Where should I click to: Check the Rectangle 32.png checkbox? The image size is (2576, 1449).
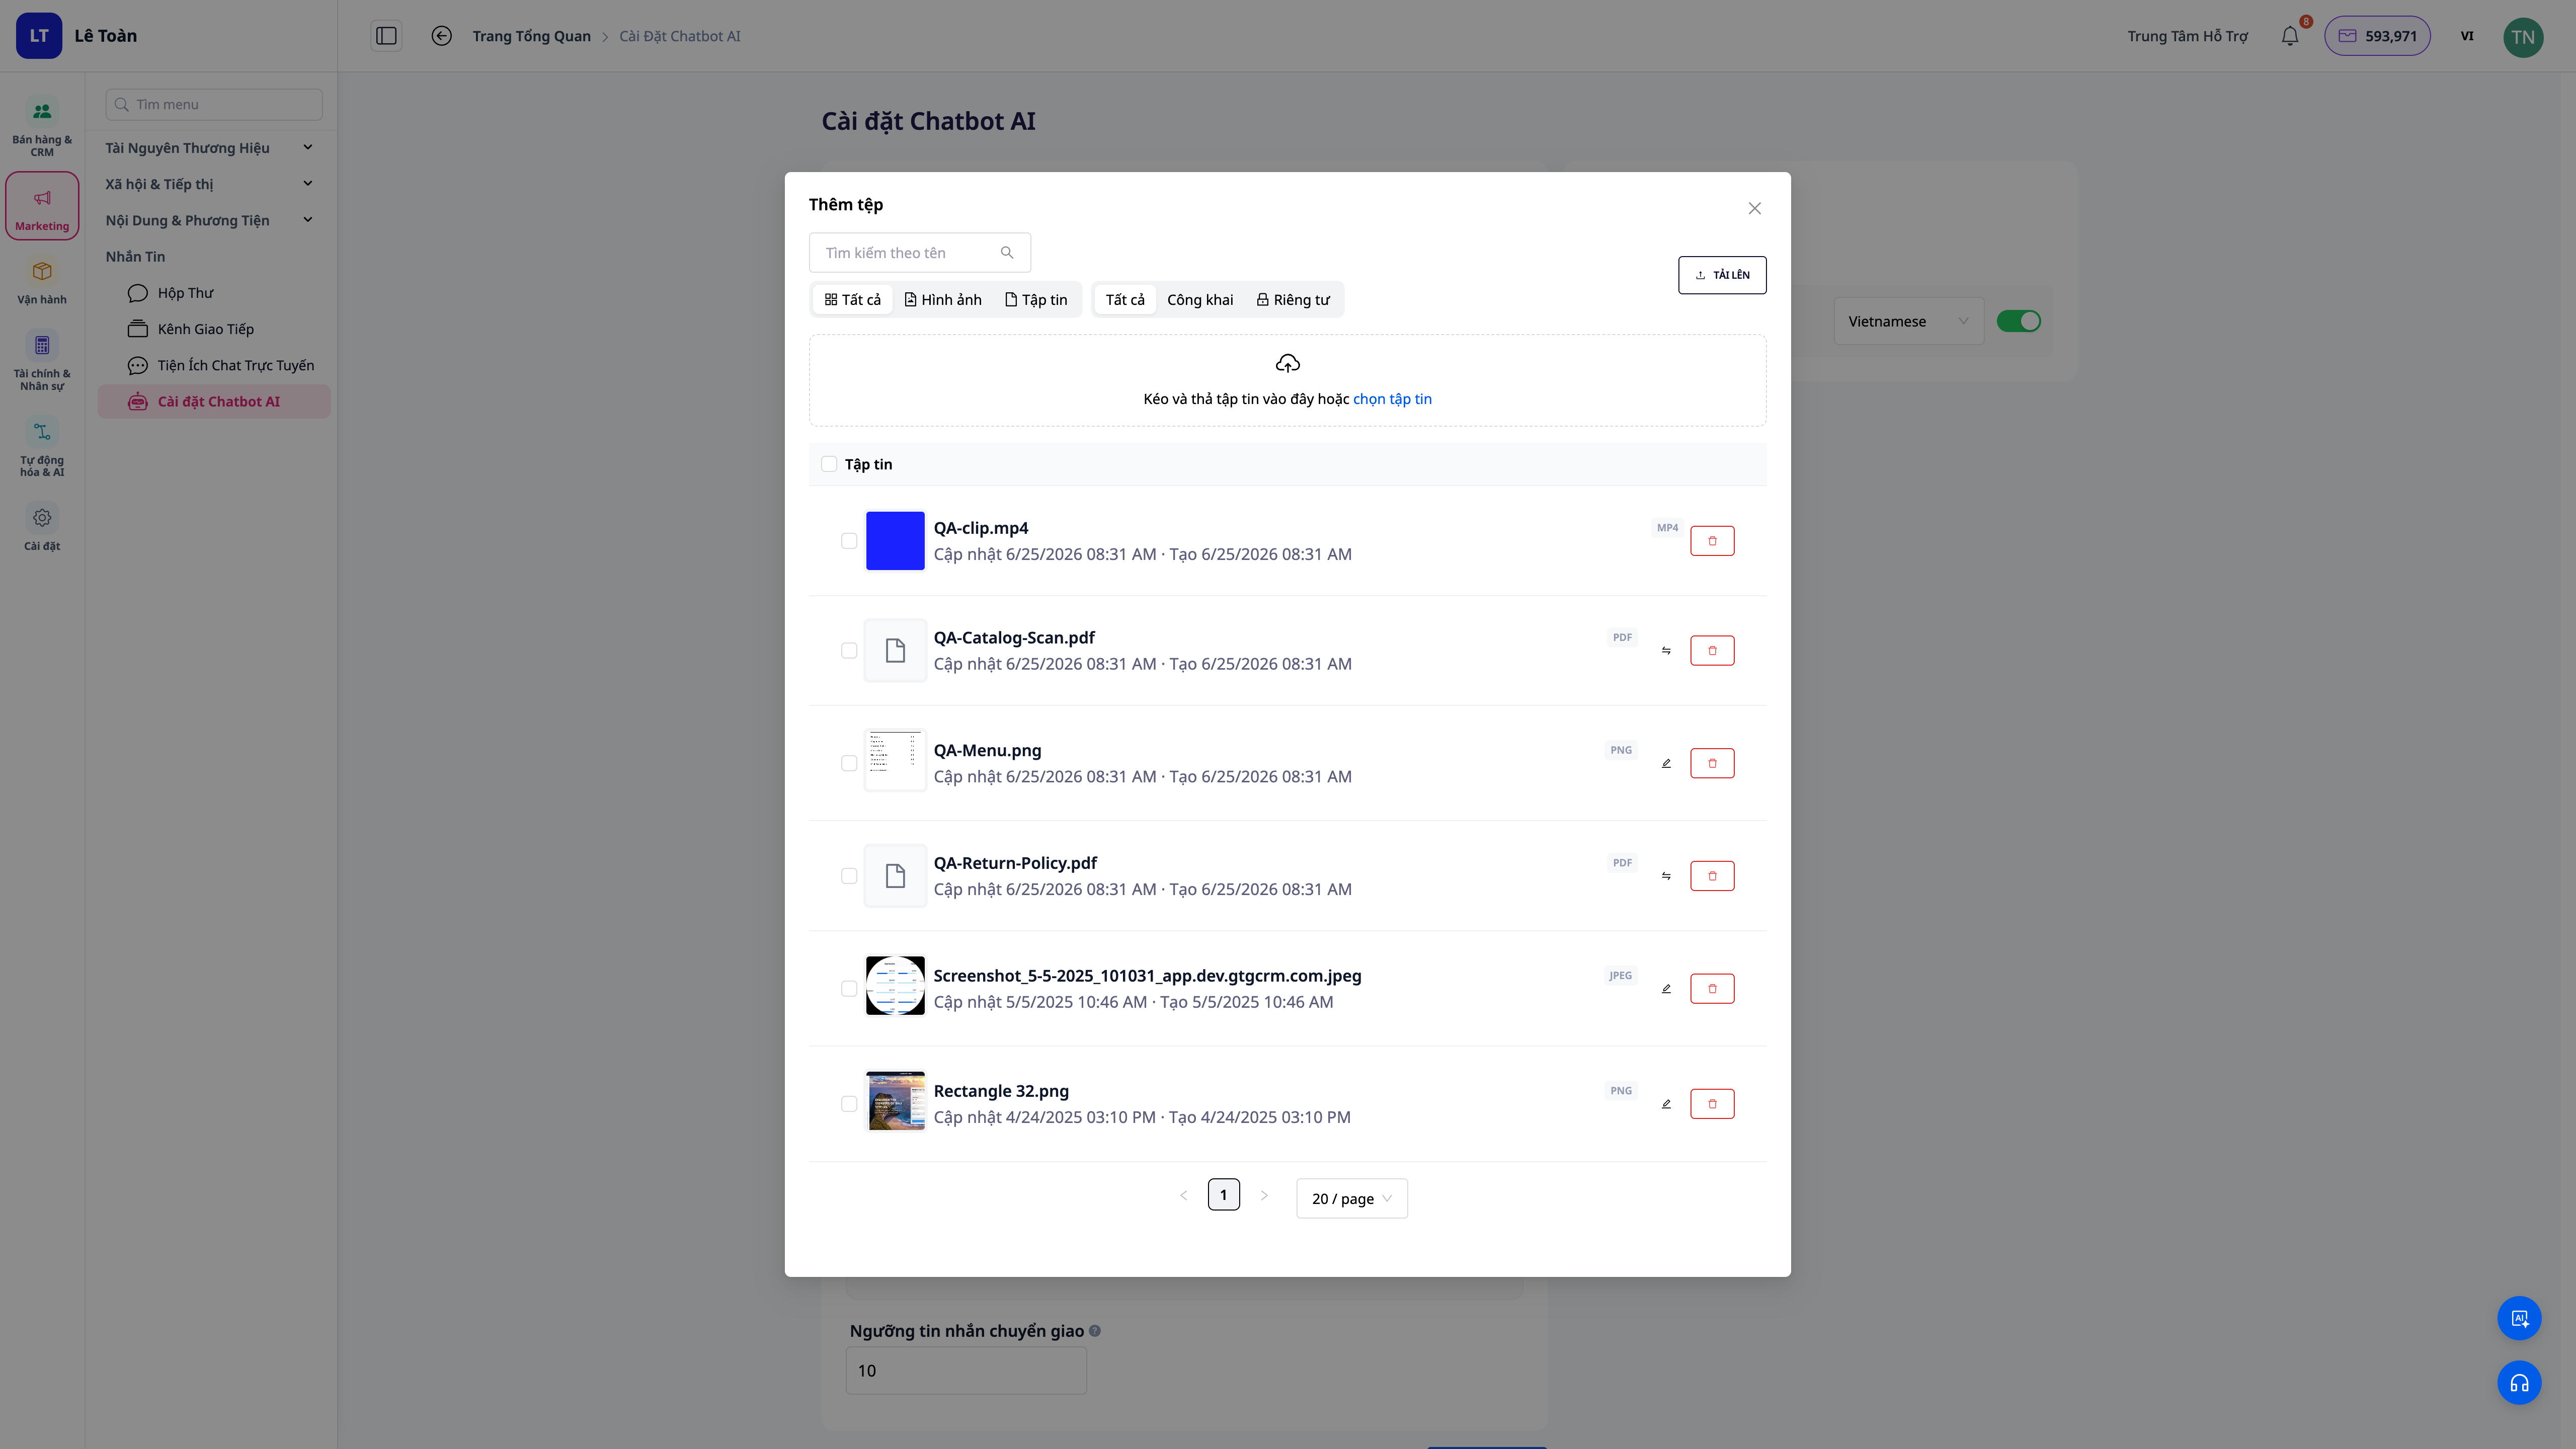tap(848, 1104)
